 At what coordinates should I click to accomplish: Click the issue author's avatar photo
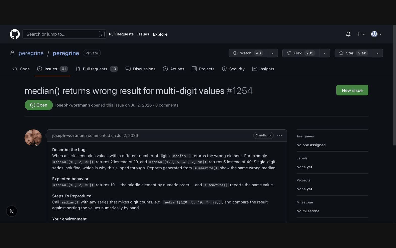[x=33, y=138]
